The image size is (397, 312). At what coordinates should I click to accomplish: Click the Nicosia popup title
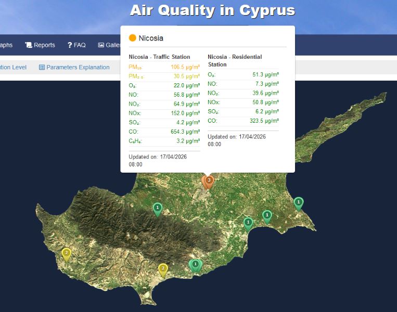(x=151, y=38)
